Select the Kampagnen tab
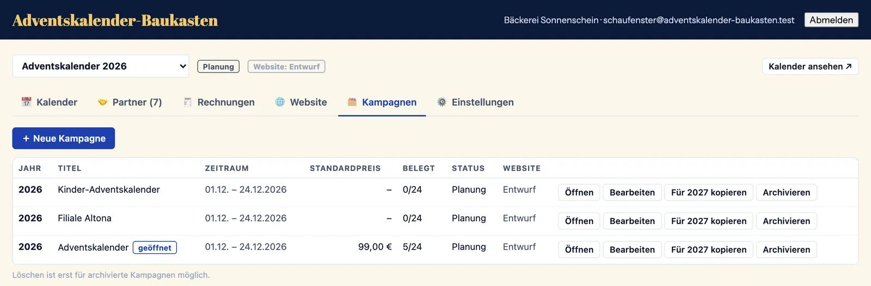The image size is (871, 286). (x=382, y=102)
